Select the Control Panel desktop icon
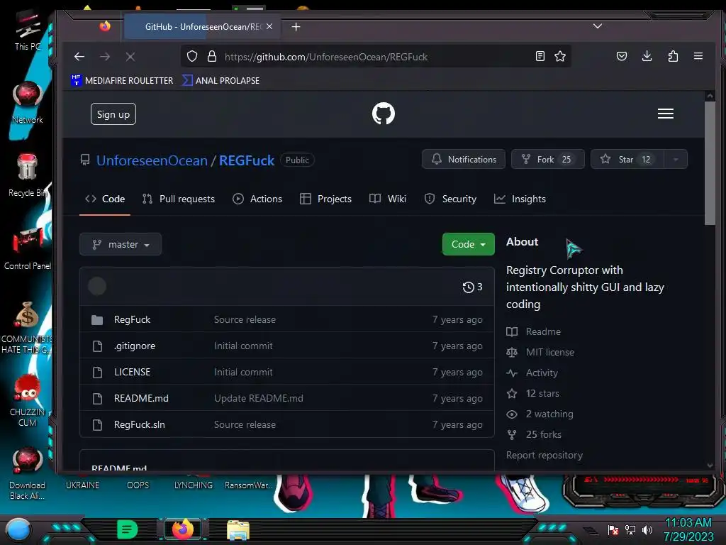The height and width of the screenshot is (545, 726). coord(28,249)
